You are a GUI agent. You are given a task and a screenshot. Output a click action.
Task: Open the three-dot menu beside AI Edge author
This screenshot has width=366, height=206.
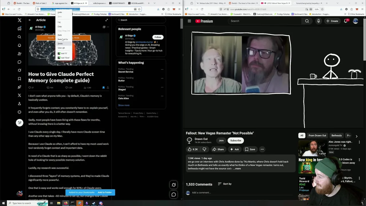pyautogui.click(x=108, y=27)
